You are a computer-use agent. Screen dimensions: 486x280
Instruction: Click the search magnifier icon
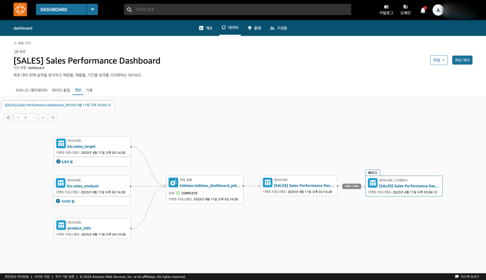(x=130, y=9)
